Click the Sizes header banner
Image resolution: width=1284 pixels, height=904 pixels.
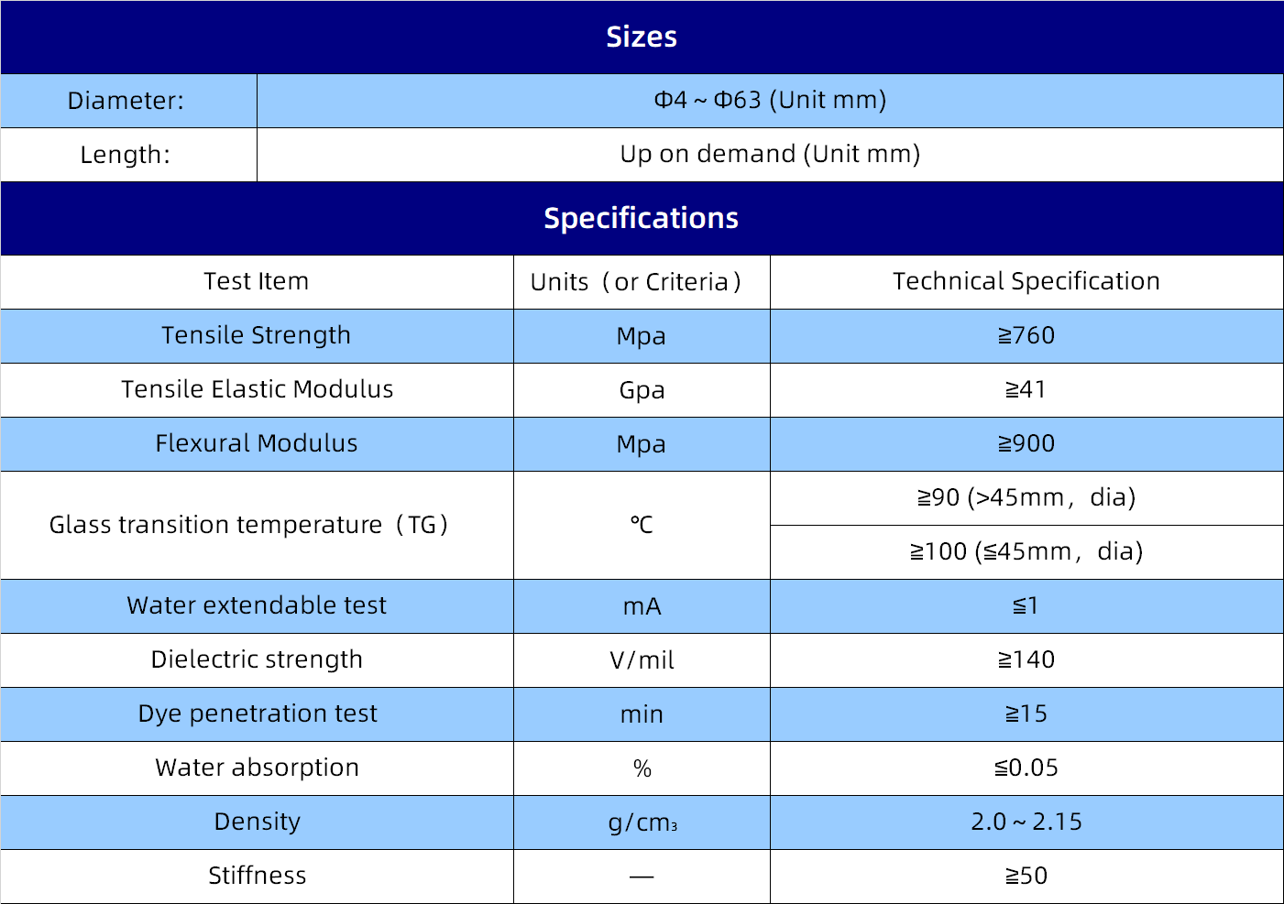(x=642, y=37)
